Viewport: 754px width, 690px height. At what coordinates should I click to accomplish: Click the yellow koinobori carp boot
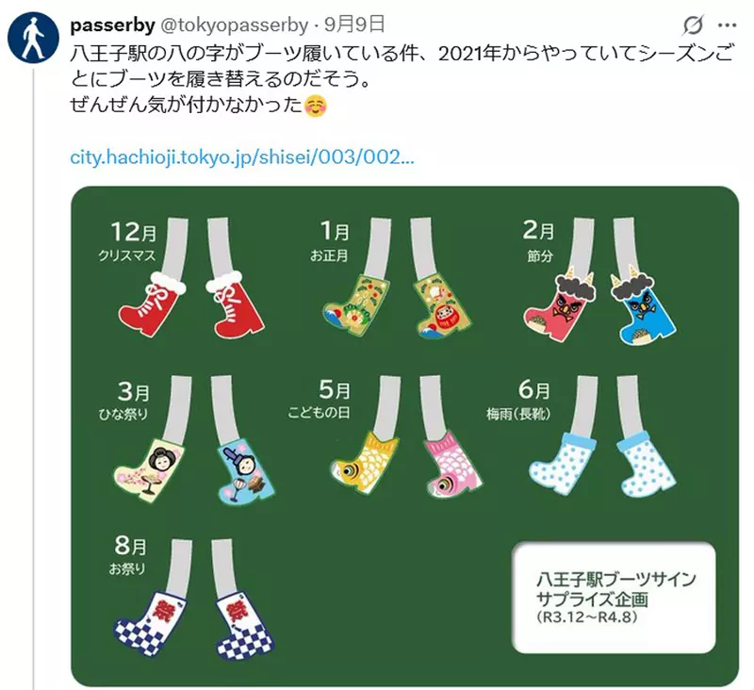tap(365, 461)
